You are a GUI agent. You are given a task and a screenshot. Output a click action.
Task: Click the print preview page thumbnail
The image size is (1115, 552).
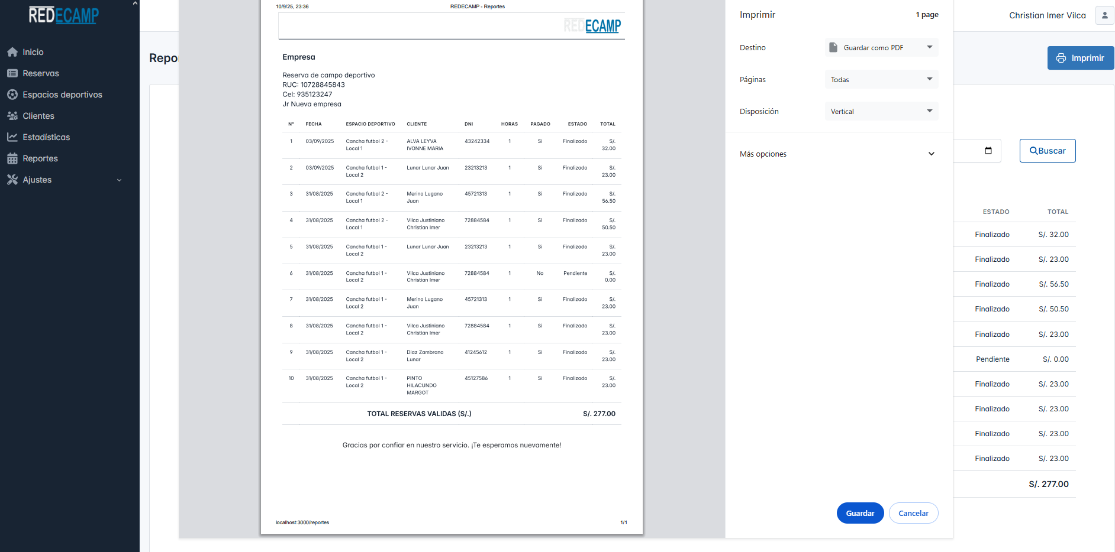point(452,266)
